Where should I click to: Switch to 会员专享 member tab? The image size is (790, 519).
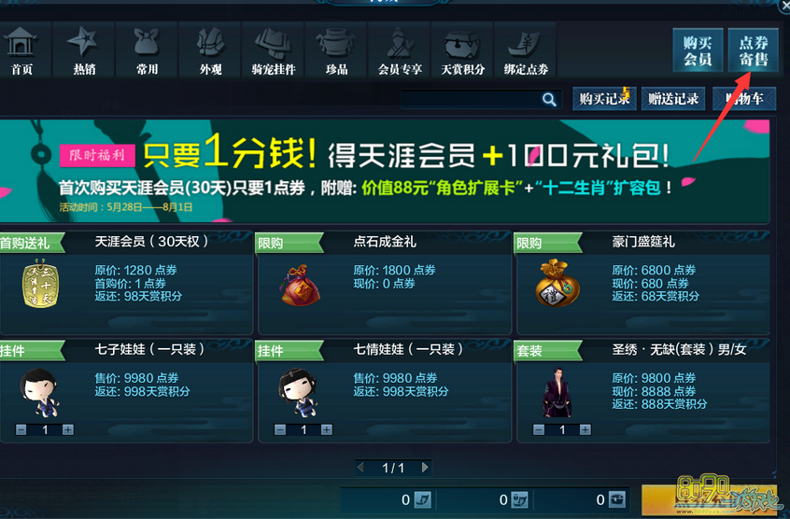[400, 49]
